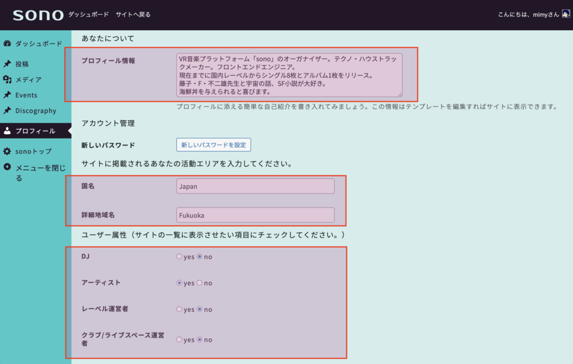
Task: Click the pin icon next to Discography
Action: (7, 111)
